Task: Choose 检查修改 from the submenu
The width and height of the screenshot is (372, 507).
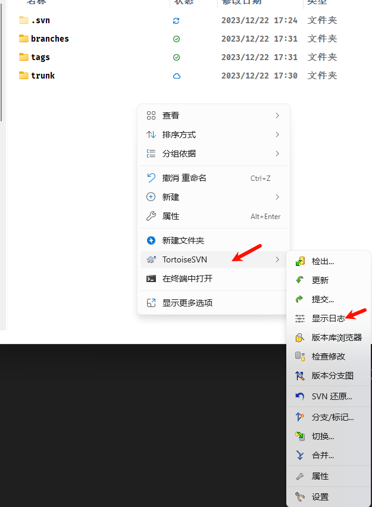Action: [329, 356]
